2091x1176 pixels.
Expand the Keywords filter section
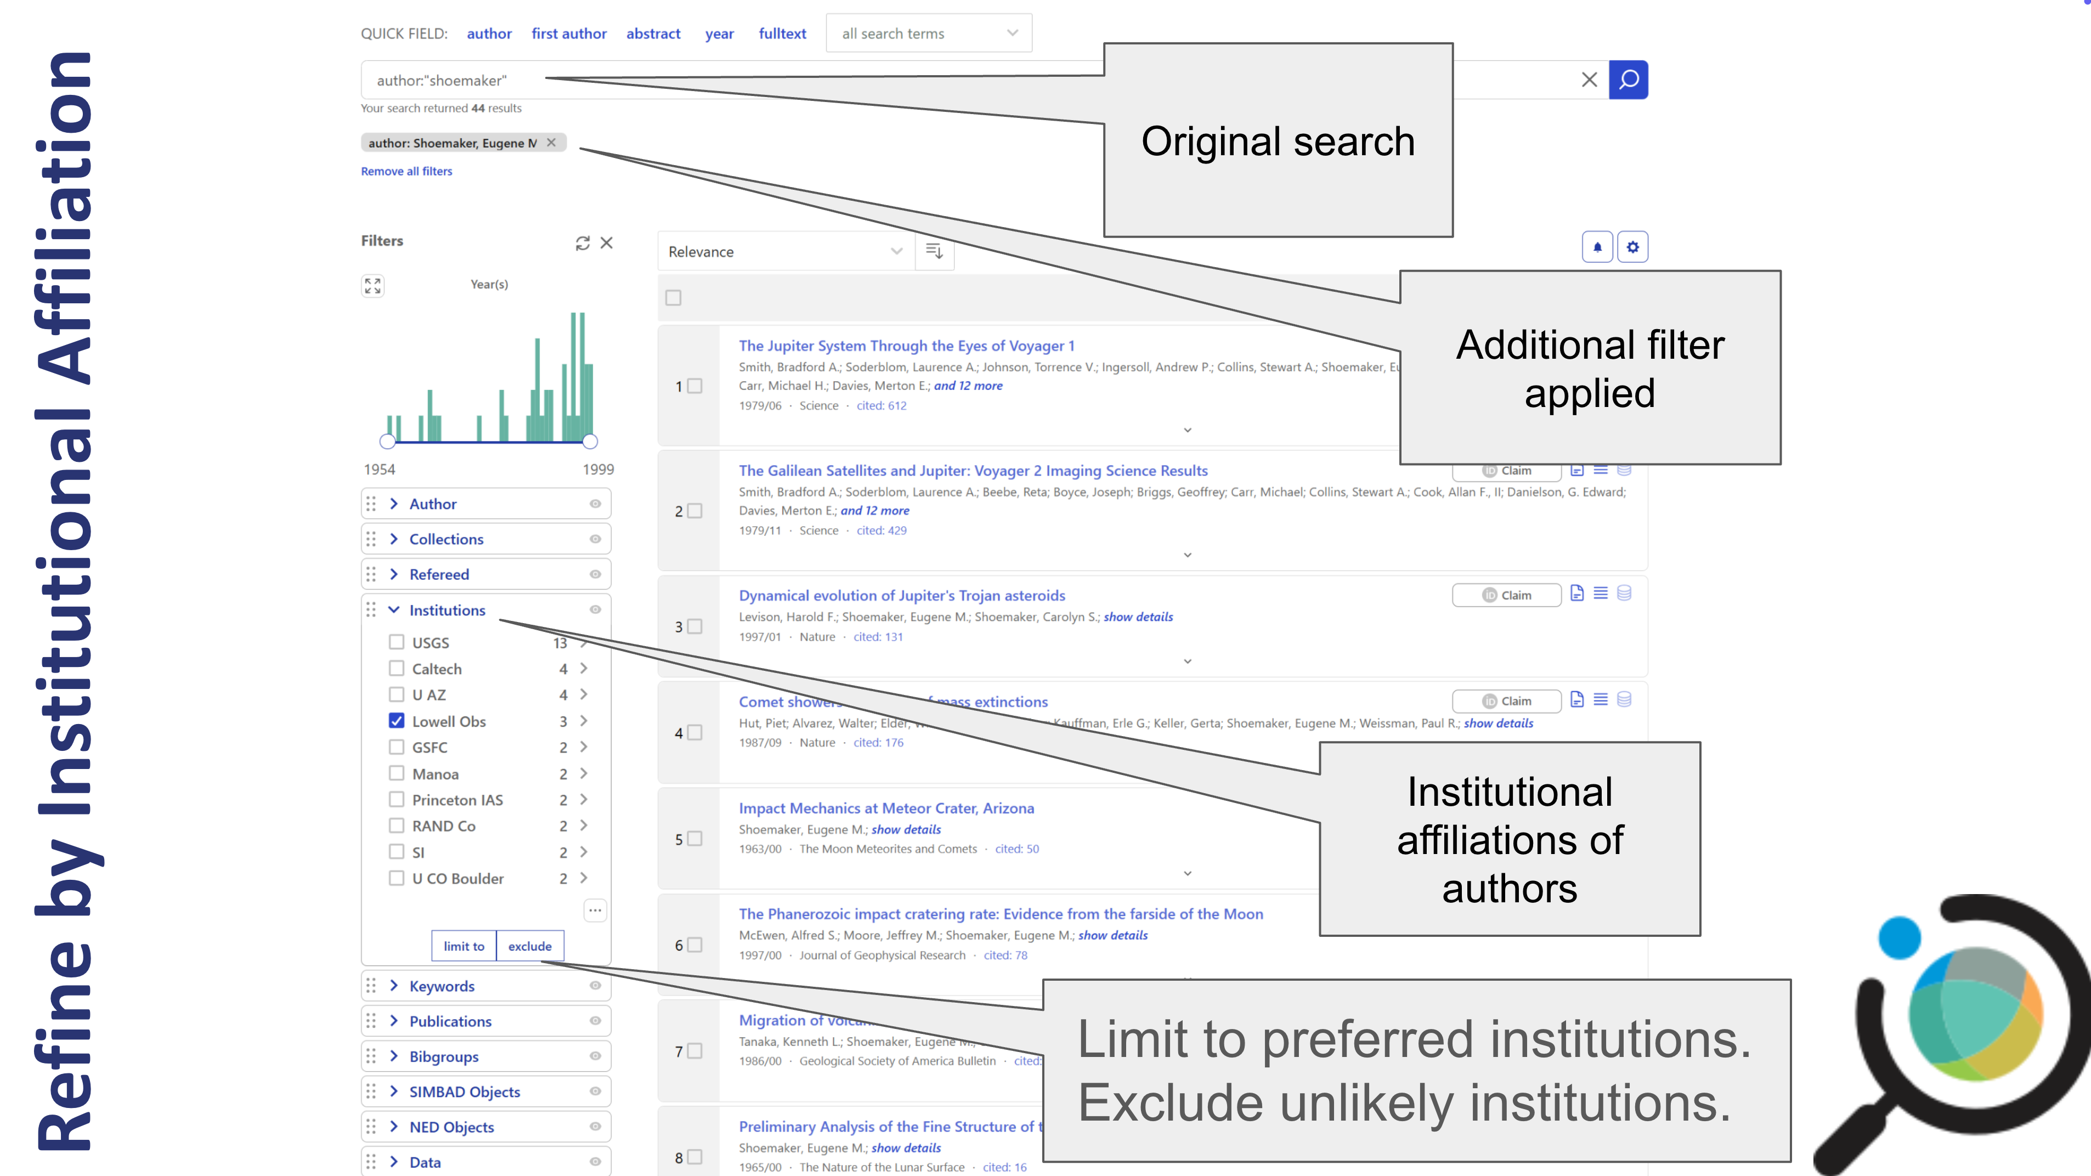click(394, 985)
